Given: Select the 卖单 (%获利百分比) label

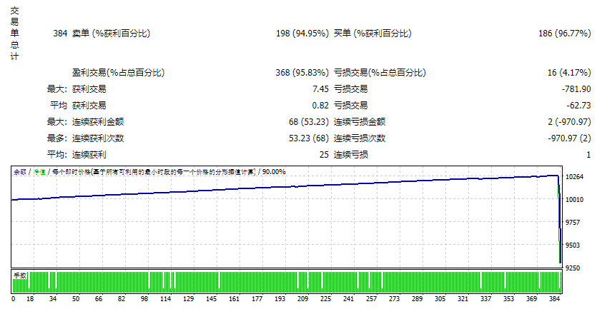Looking at the screenshot, I should [111, 34].
